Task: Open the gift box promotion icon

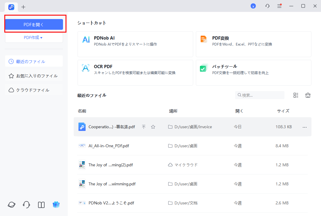Action: click(56, 205)
